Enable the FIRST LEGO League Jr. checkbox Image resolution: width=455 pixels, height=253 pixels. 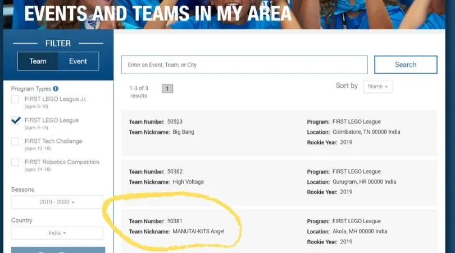click(15, 100)
